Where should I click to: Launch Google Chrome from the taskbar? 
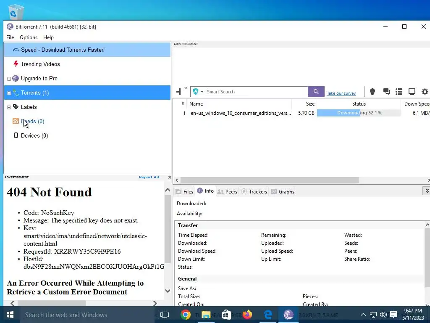[x=185, y=315]
